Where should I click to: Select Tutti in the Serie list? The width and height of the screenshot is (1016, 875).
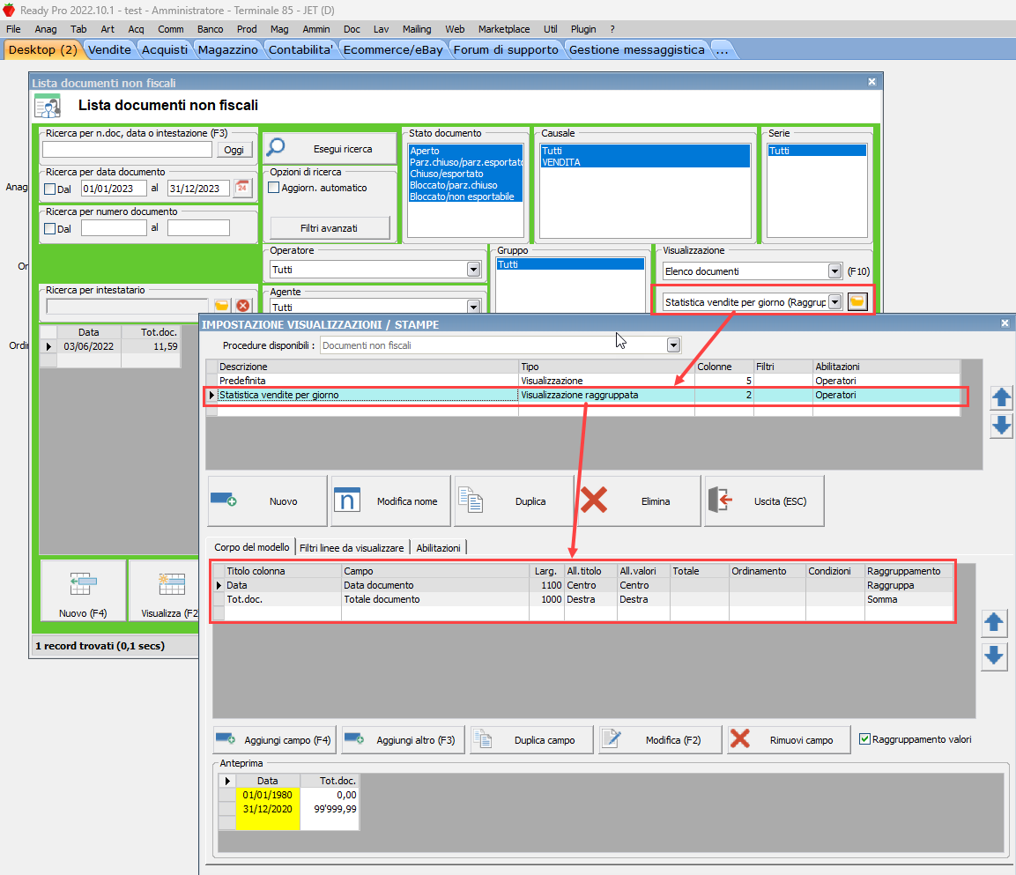tap(817, 151)
